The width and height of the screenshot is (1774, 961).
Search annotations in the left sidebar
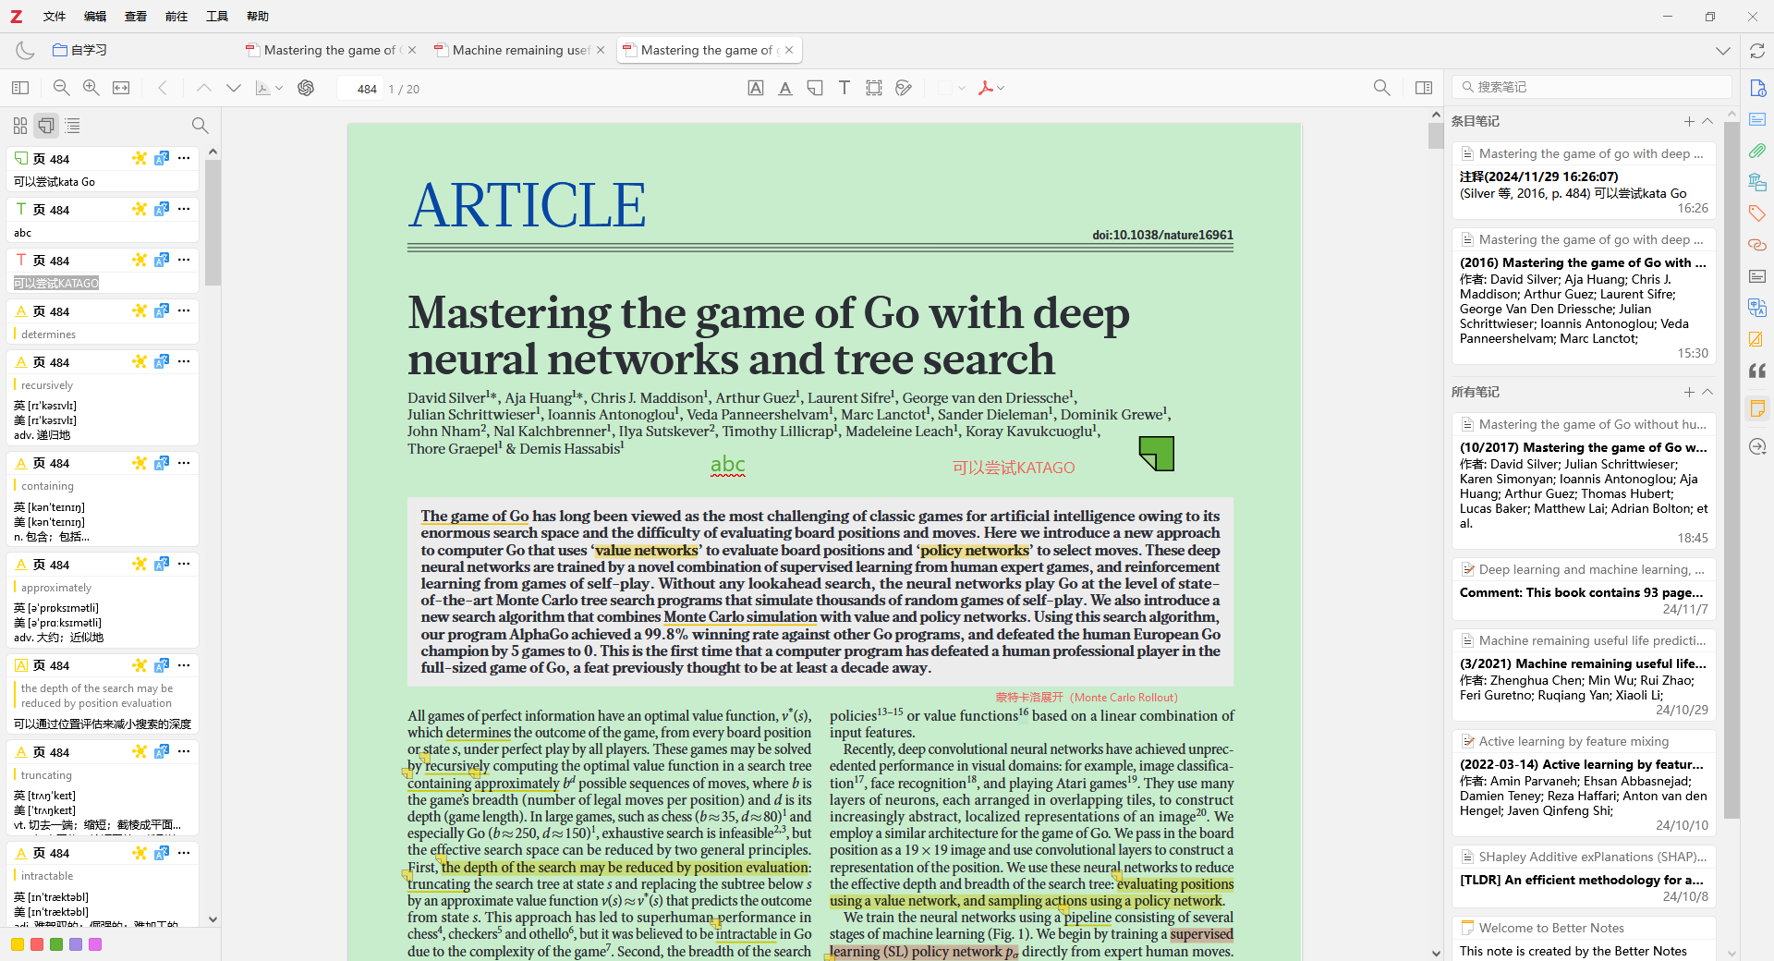point(200,125)
